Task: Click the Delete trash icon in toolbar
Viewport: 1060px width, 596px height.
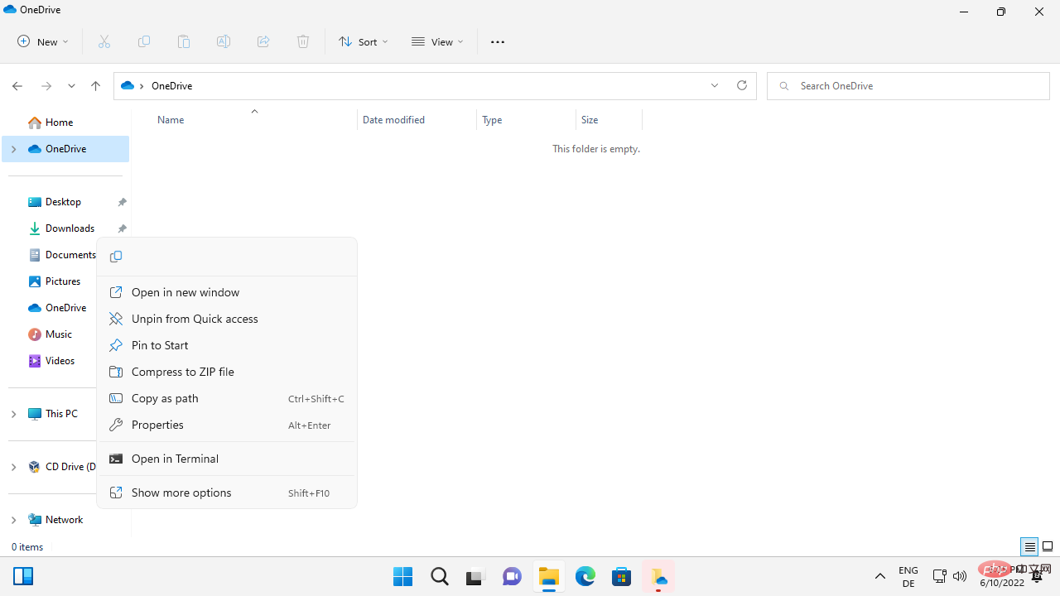Action: pyautogui.click(x=303, y=41)
